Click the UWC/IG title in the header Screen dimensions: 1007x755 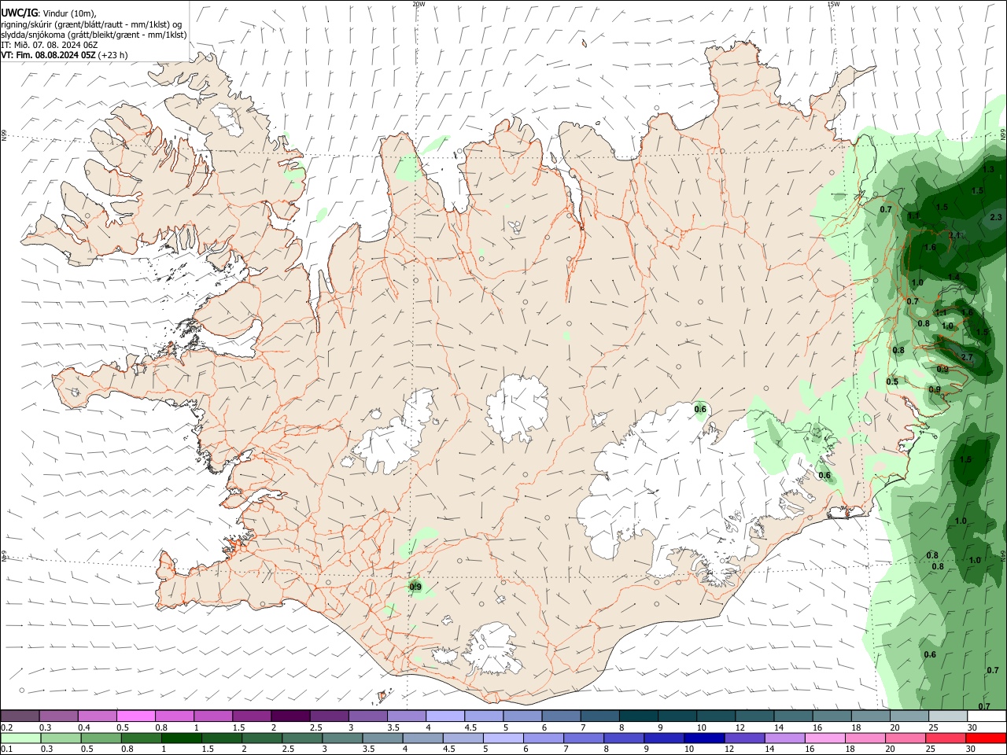coord(19,12)
